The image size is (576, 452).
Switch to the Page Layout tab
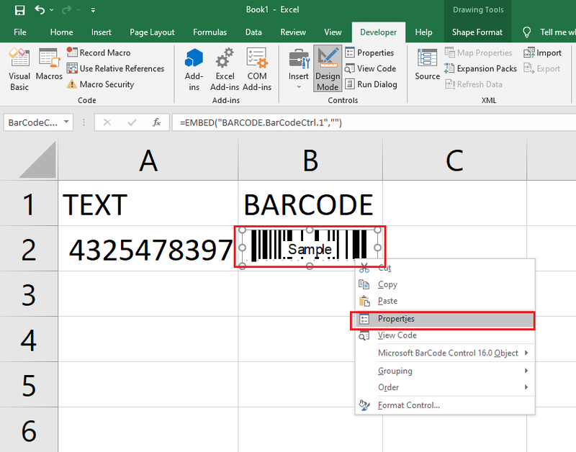[152, 32]
